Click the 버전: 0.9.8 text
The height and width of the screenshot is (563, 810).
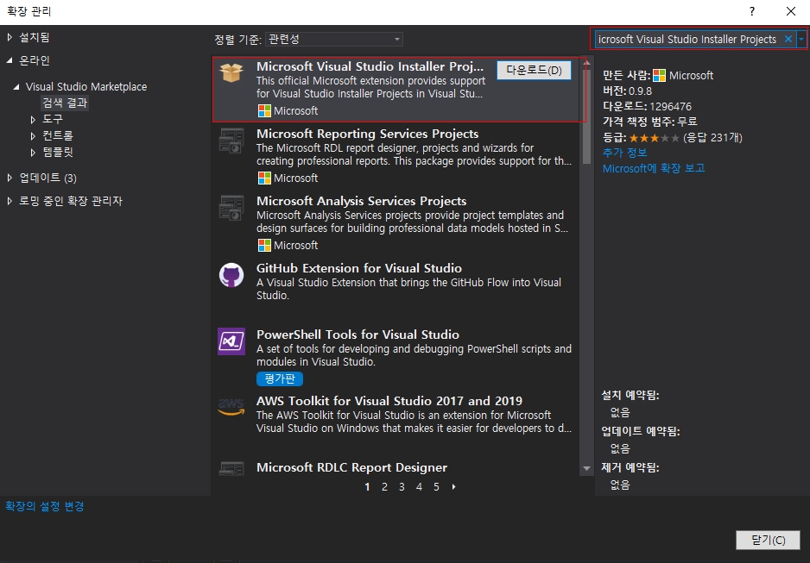pyautogui.click(x=627, y=91)
